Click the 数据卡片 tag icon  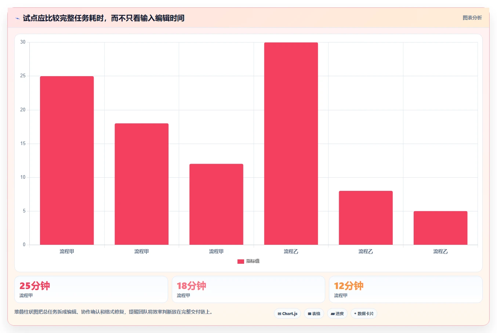click(355, 314)
